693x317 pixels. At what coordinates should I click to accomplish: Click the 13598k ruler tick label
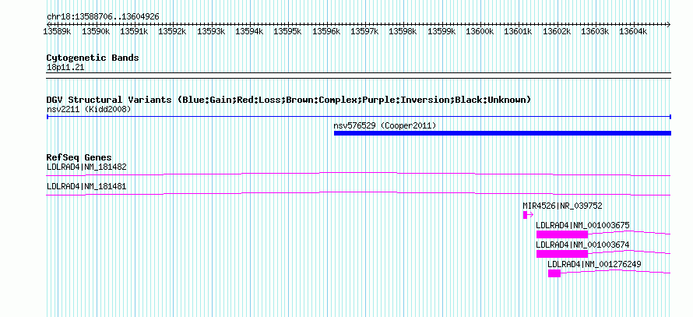(x=403, y=31)
